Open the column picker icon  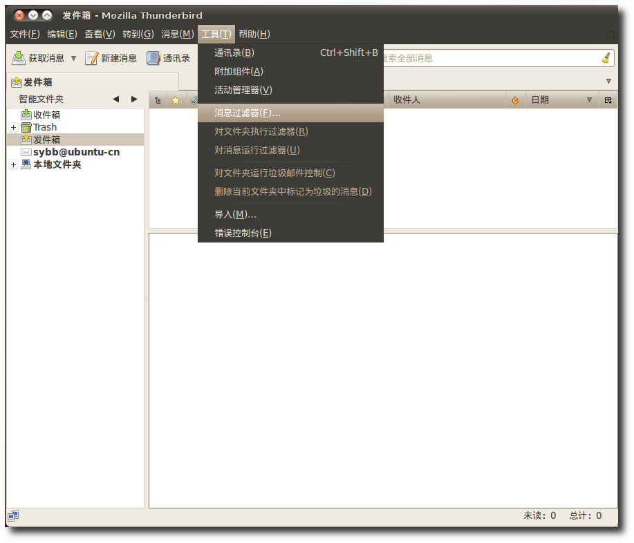(608, 100)
